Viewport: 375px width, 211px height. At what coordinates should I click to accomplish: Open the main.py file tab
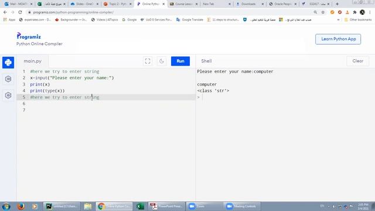pos(33,61)
